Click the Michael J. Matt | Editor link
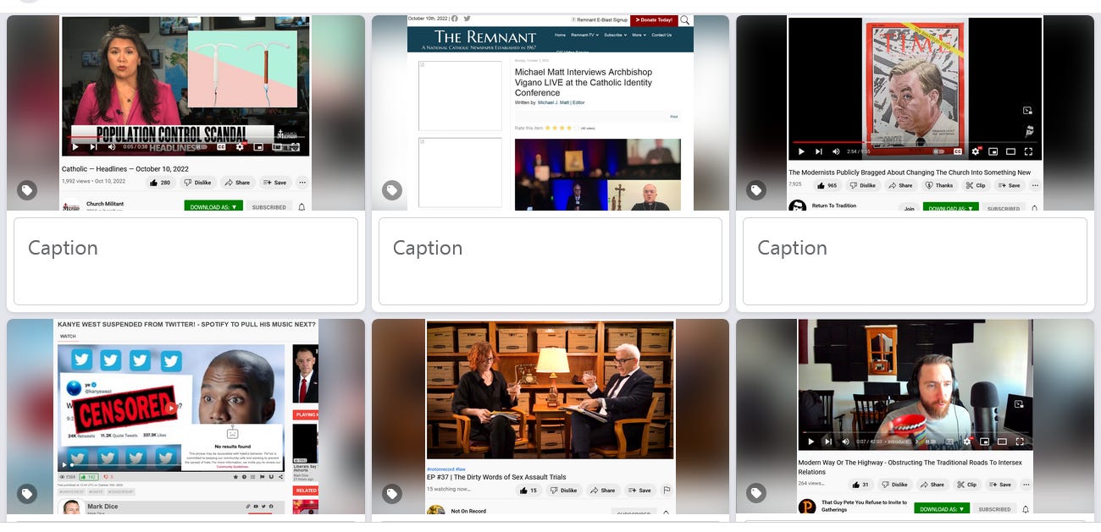The image size is (1101, 532). point(561,102)
